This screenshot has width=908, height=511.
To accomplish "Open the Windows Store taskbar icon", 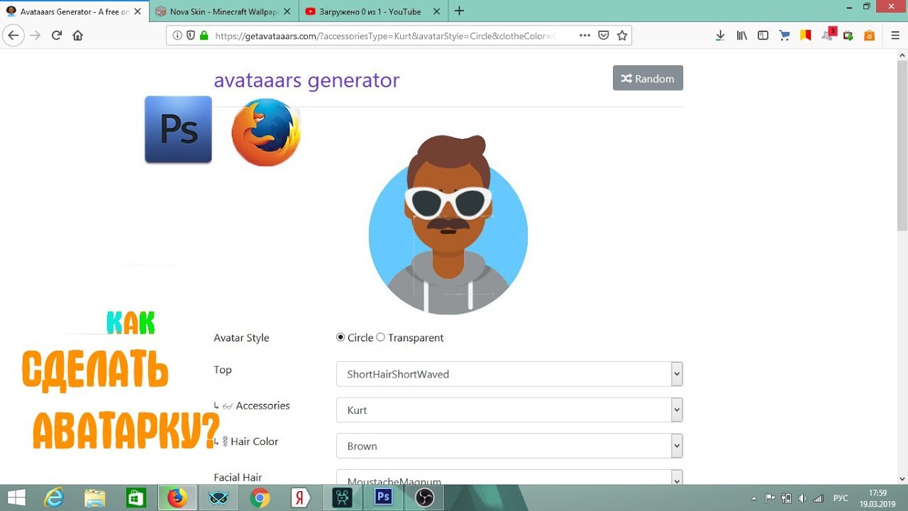I will 135,498.
